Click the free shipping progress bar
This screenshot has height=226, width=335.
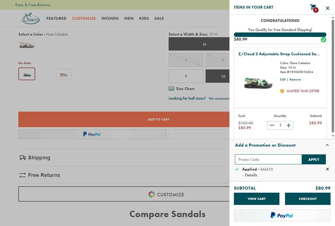(280, 35)
